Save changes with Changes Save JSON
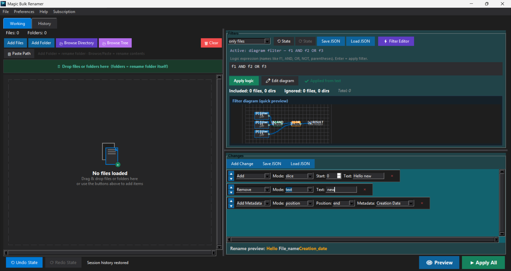Image resolution: width=511 pixels, height=271 pixels. [x=272, y=164]
